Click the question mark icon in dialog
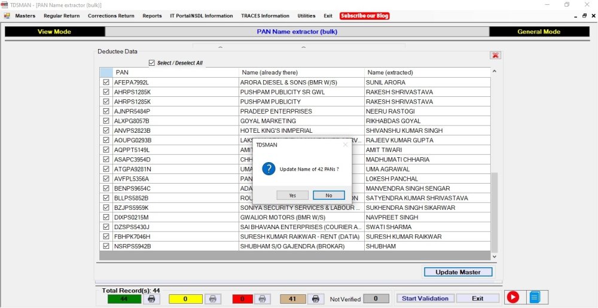The height and width of the screenshot is (308, 598). coord(269,169)
